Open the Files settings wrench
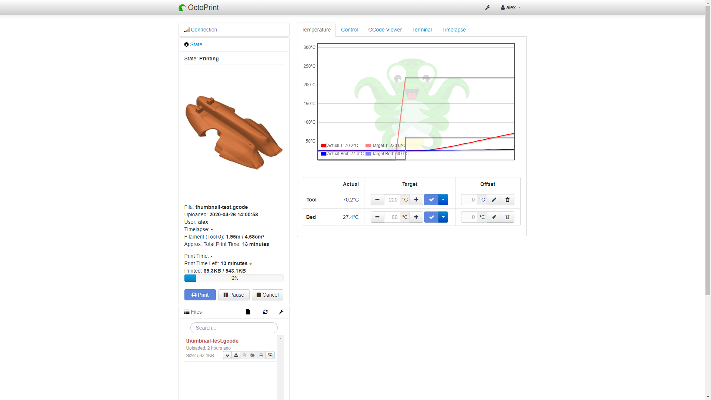This screenshot has width=711, height=400. pyautogui.click(x=281, y=312)
